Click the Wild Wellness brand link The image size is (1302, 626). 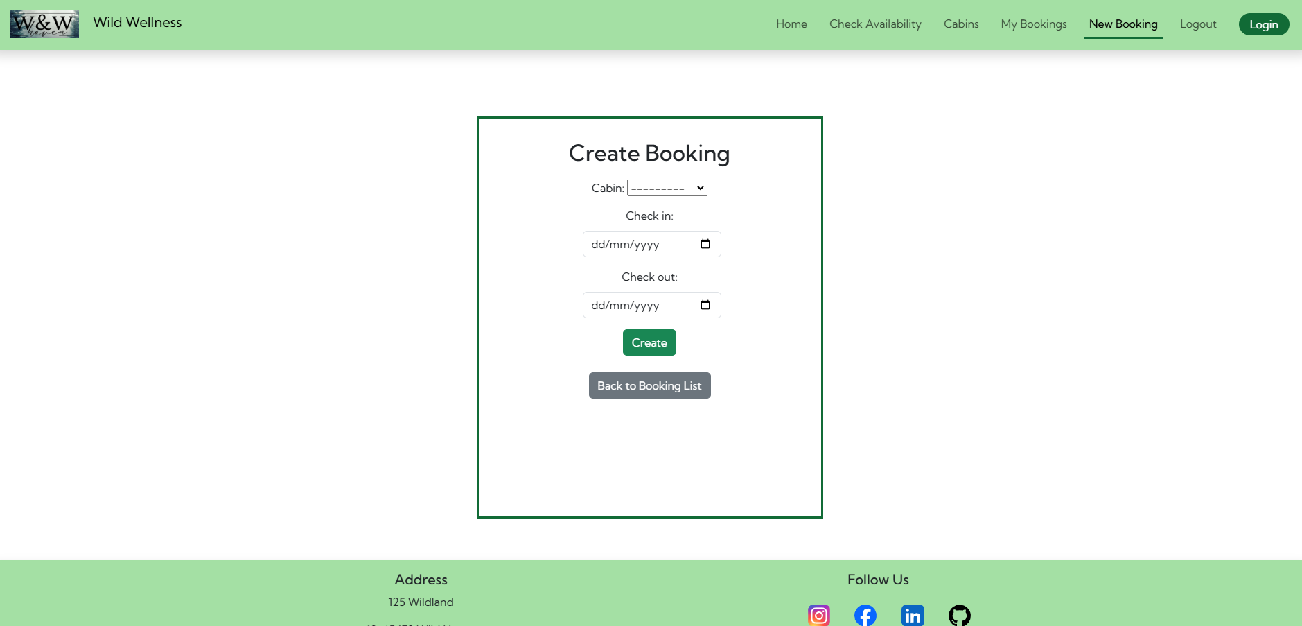(x=137, y=22)
